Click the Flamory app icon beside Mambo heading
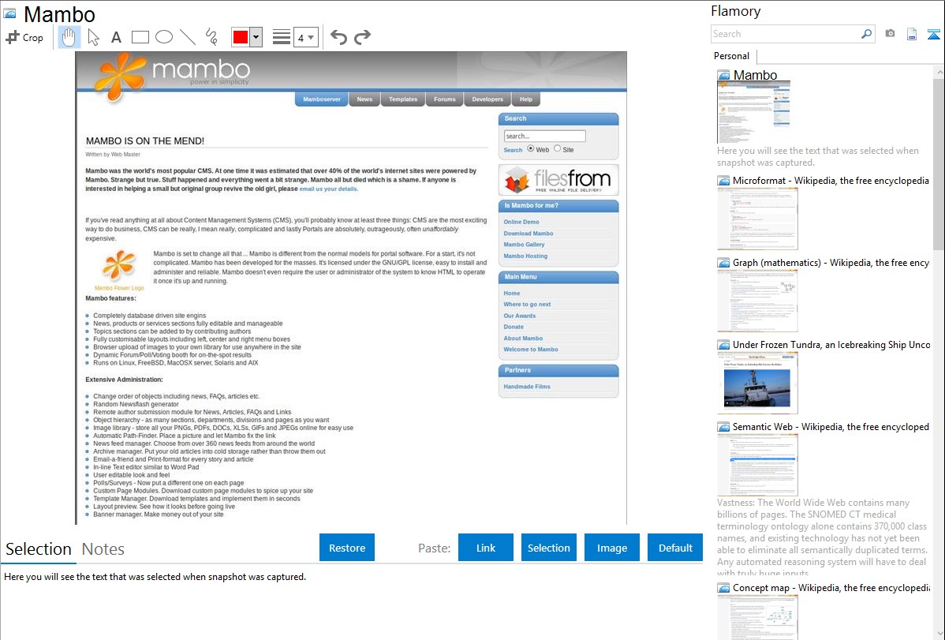Screen dimensions: 945x640 click(9, 13)
